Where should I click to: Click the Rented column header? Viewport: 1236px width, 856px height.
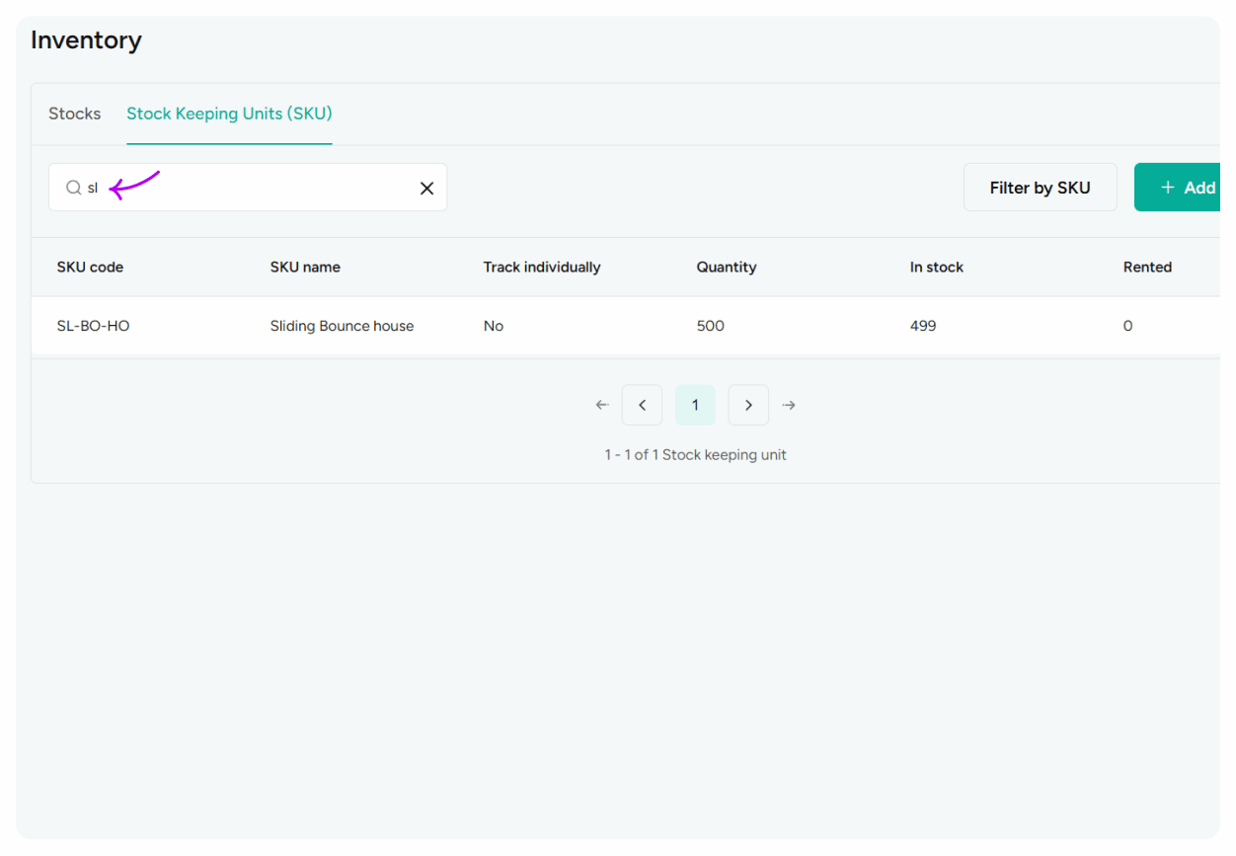pos(1147,267)
